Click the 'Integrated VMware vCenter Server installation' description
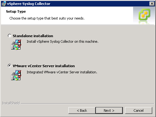The height and width of the screenshot is (117, 156). (62, 72)
